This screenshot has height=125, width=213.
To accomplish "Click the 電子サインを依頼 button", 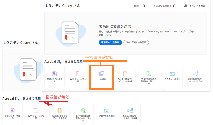I will (x=110, y=42).
